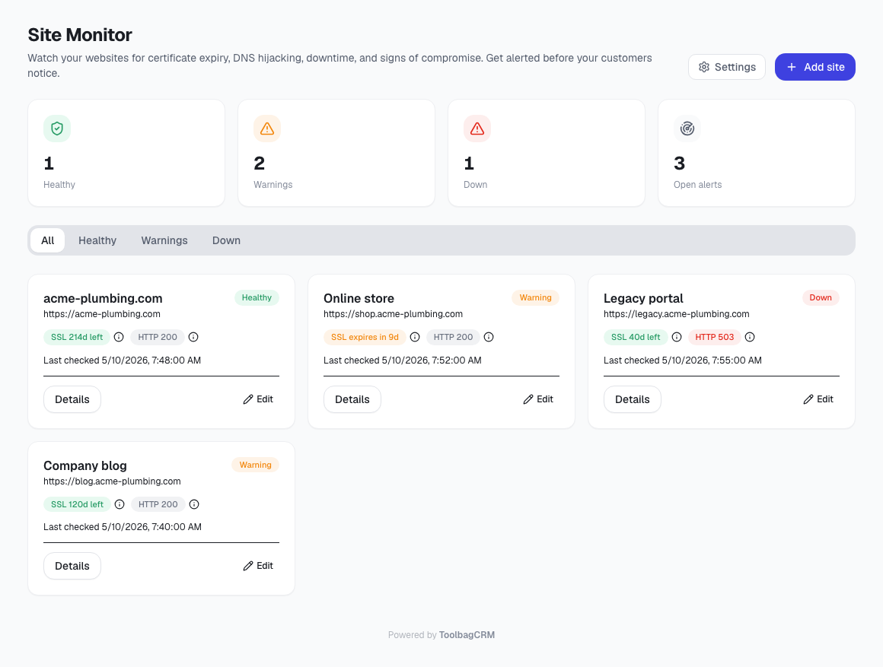Click the Down badge on Legacy portal

821,298
